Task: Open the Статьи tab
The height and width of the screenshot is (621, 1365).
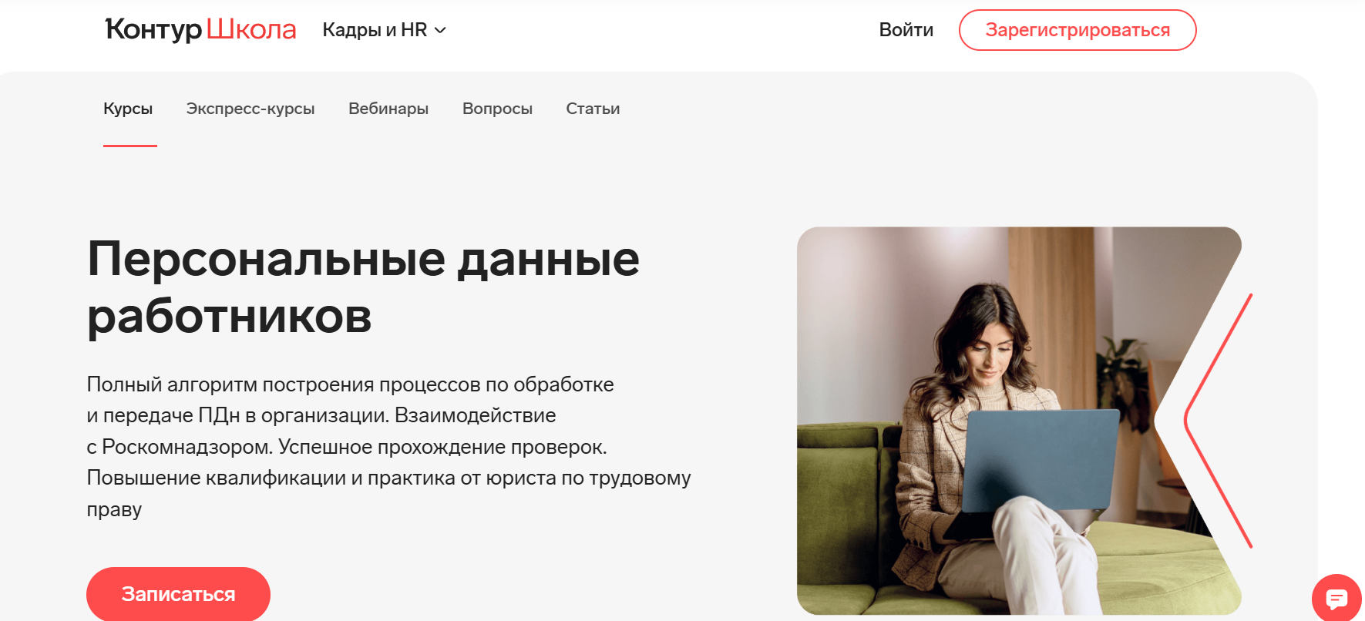Action: point(593,109)
